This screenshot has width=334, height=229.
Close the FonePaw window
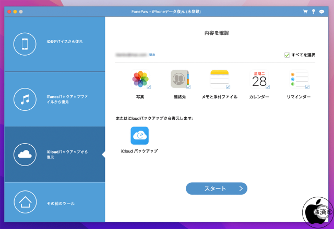pos(9,11)
